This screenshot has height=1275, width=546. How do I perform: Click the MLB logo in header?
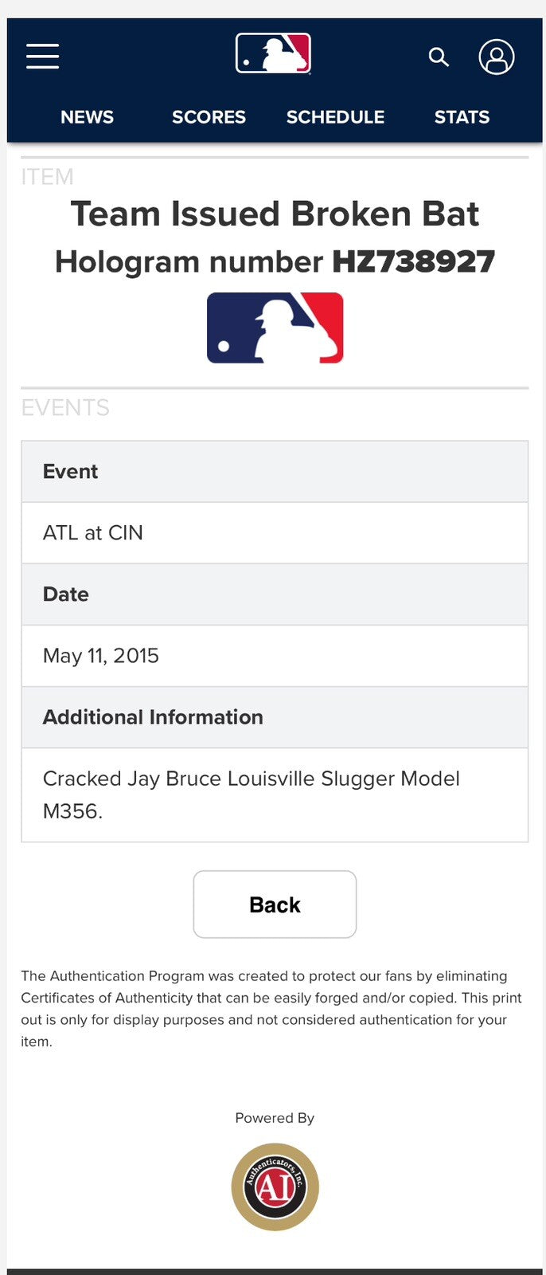click(273, 53)
